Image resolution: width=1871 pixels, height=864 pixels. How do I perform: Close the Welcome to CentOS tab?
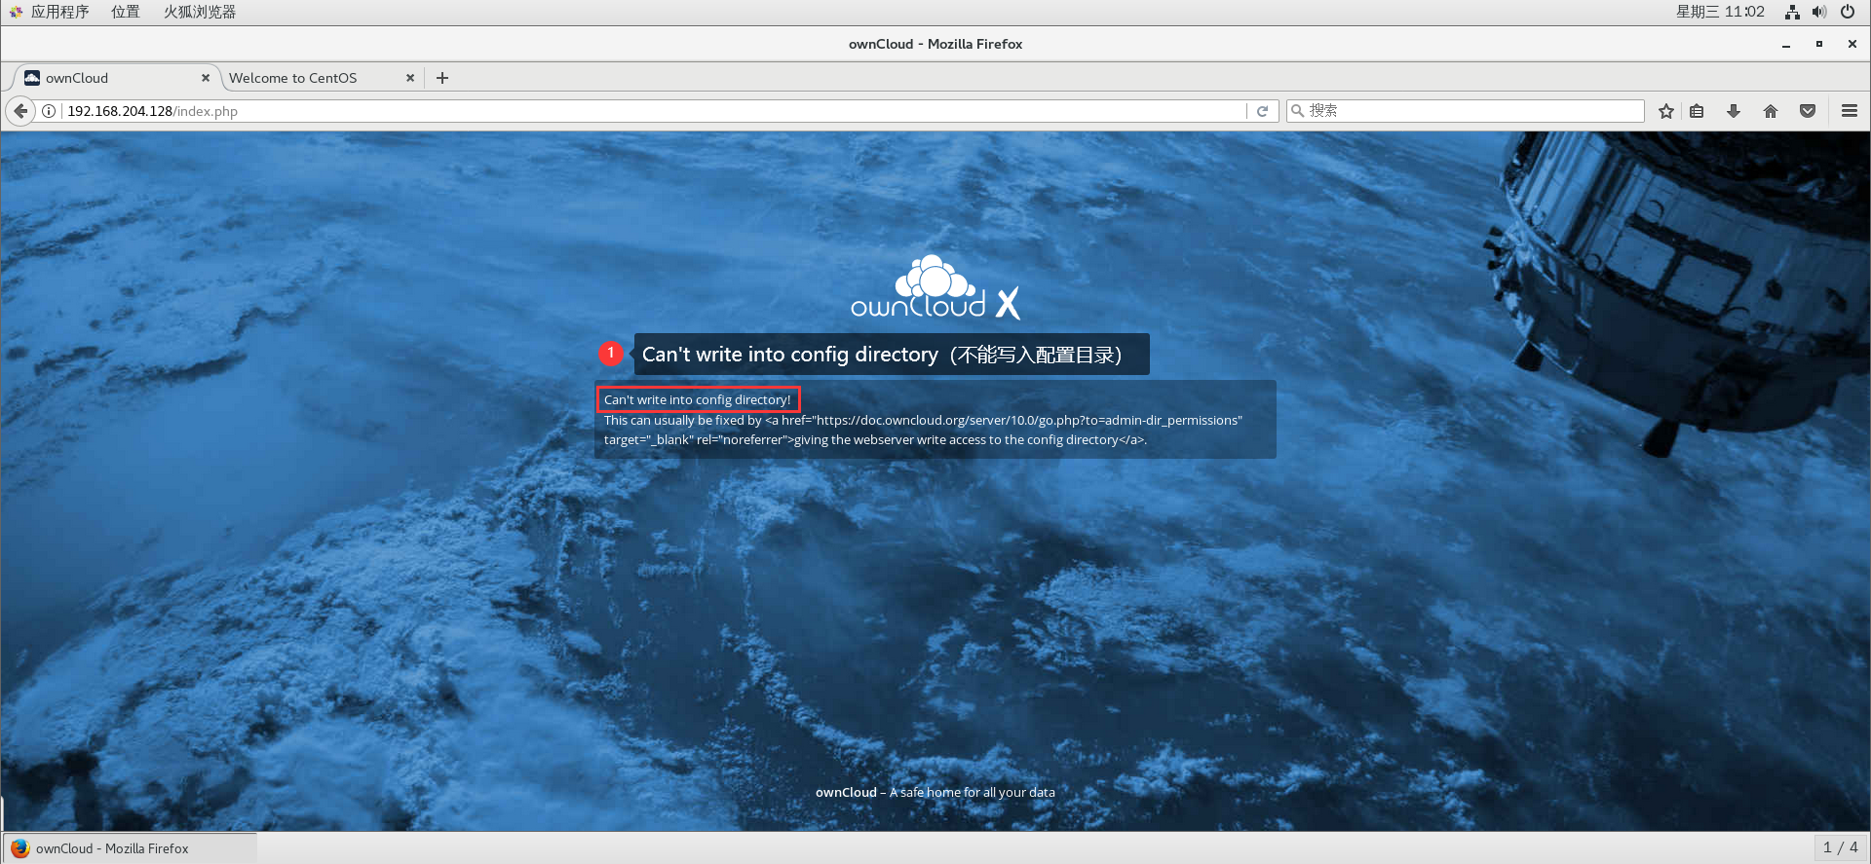click(x=410, y=78)
